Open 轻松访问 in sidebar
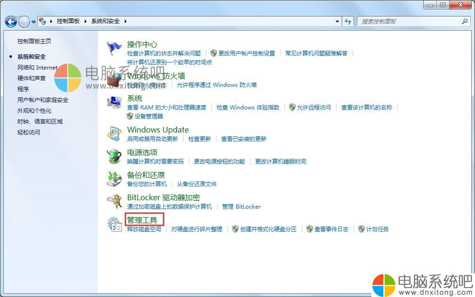This screenshot has width=475, height=297. coord(28,132)
